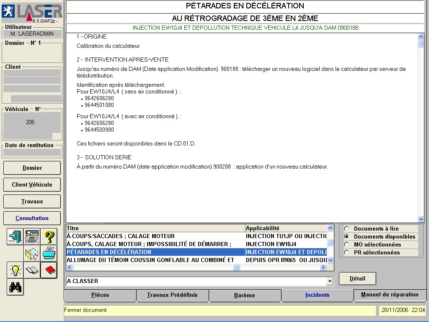
Task: Click the incidents list scroll-up arrow
Action: [x=330, y=228]
